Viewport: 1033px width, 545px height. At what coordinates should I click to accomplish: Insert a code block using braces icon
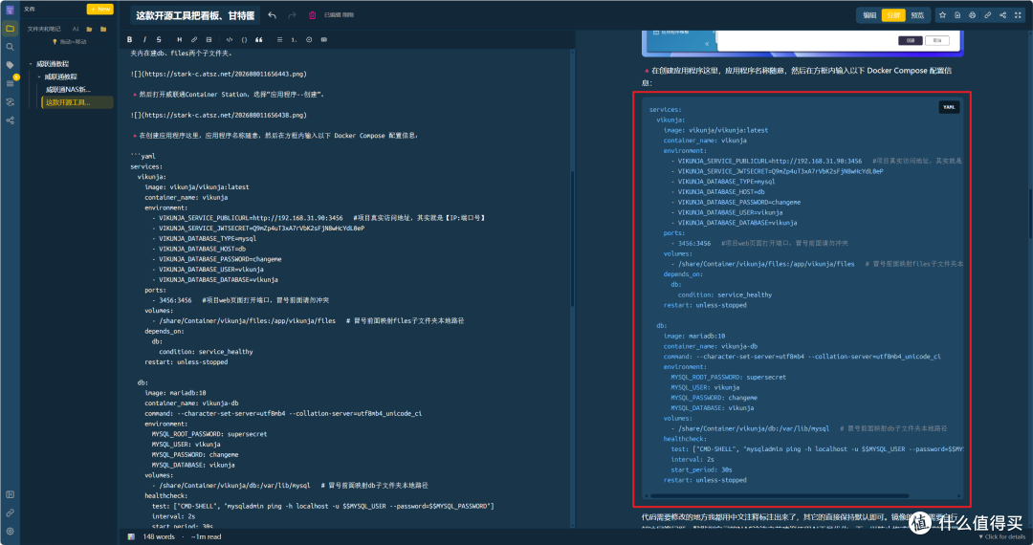tap(244, 39)
